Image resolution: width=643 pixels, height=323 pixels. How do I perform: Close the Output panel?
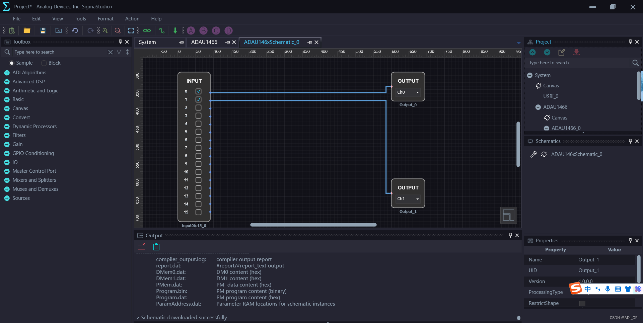point(517,235)
